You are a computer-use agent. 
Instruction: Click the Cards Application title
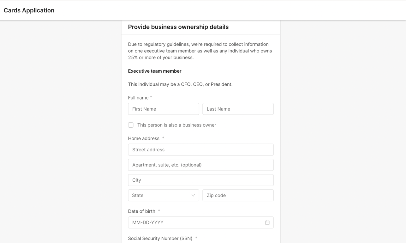coord(29,10)
